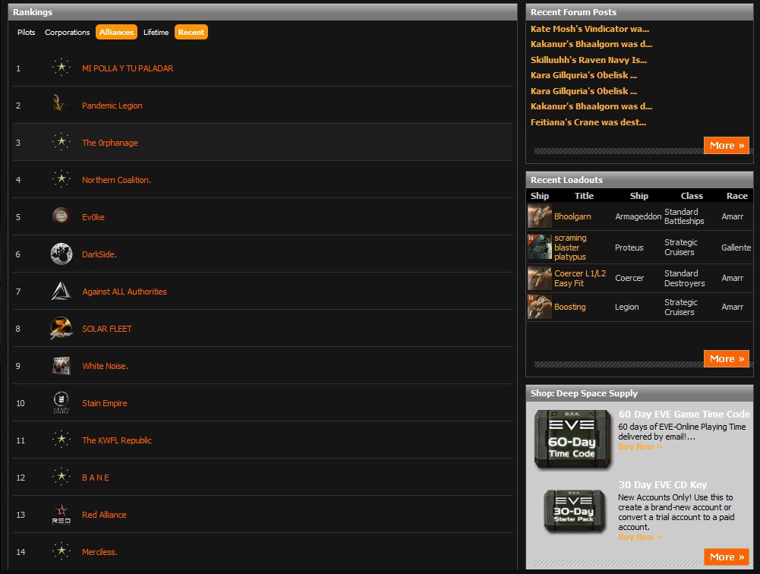Click the Gallente race cell
This screenshot has width=760, height=574.
point(736,248)
